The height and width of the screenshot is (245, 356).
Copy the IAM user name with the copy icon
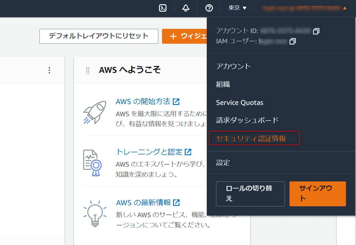[x=293, y=41]
